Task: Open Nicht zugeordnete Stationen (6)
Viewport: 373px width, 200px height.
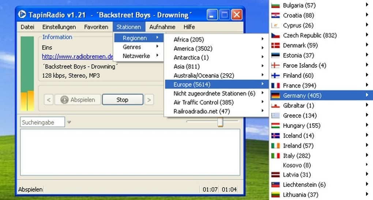Action: click(216, 93)
